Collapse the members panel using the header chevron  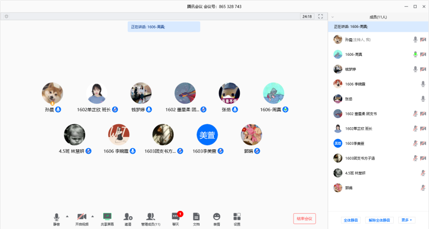[x=333, y=17]
